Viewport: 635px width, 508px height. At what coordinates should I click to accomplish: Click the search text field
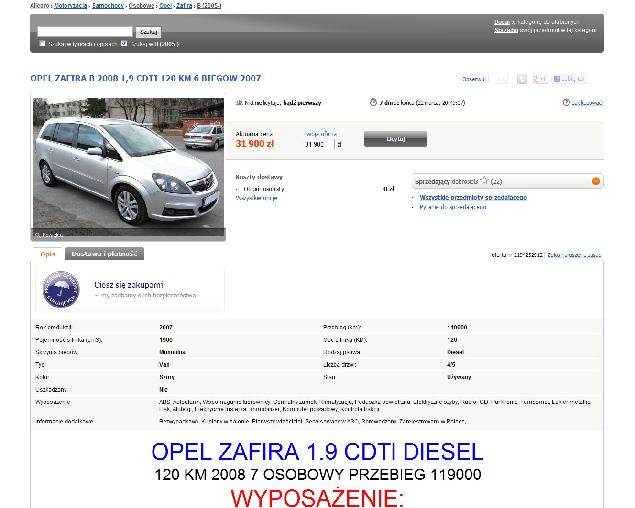tap(85, 32)
